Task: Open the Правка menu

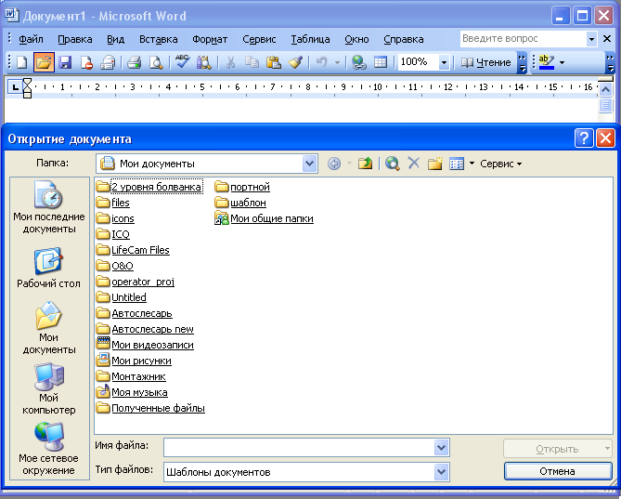Action: coord(75,39)
